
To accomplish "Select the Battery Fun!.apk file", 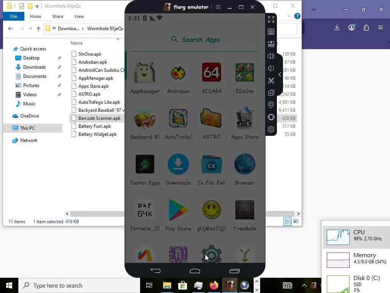I will tap(94, 126).
